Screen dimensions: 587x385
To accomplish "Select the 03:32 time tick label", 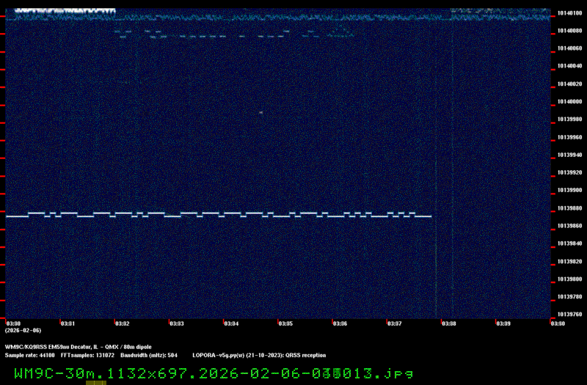I will point(122,323).
